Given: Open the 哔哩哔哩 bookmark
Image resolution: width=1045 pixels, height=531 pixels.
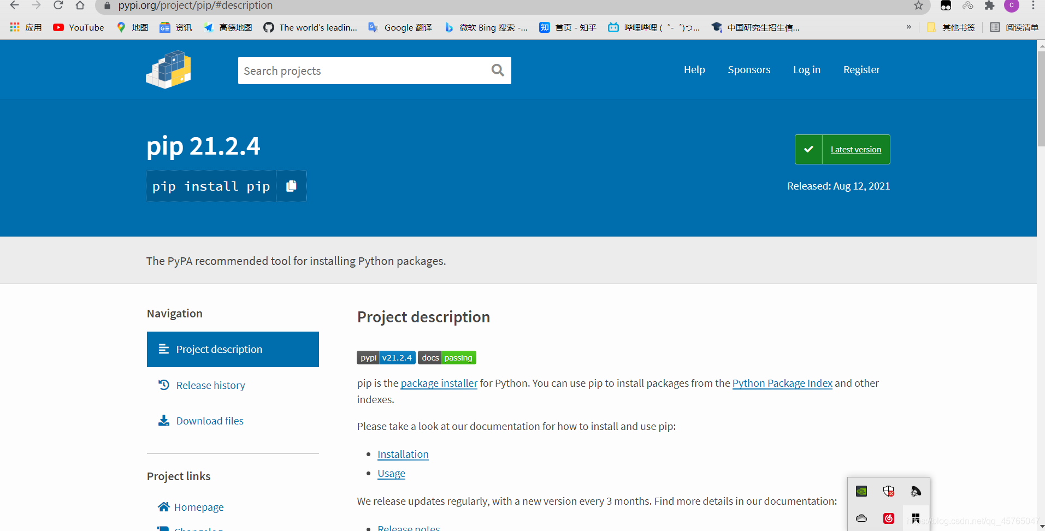Looking at the screenshot, I should 654,27.
